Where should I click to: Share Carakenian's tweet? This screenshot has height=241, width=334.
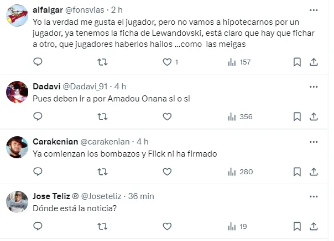click(313, 172)
